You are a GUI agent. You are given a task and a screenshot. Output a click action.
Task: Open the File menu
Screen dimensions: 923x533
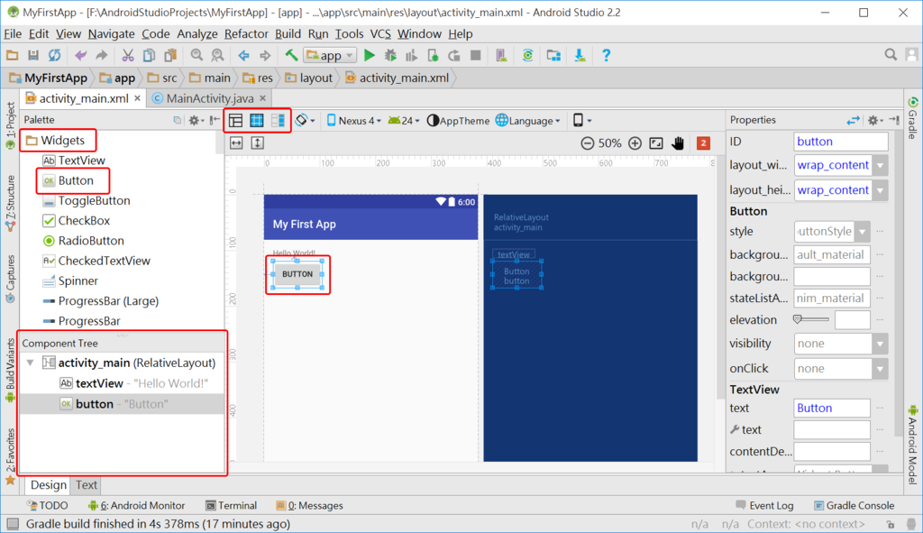click(x=13, y=34)
